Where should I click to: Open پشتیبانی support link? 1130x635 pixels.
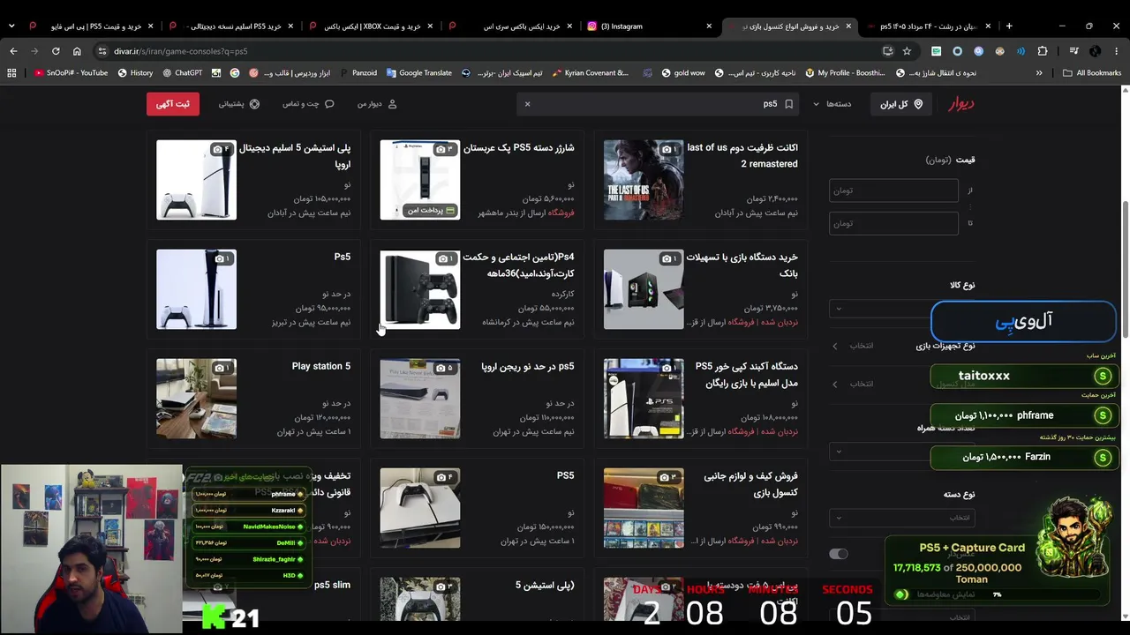[x=239, y=104]
